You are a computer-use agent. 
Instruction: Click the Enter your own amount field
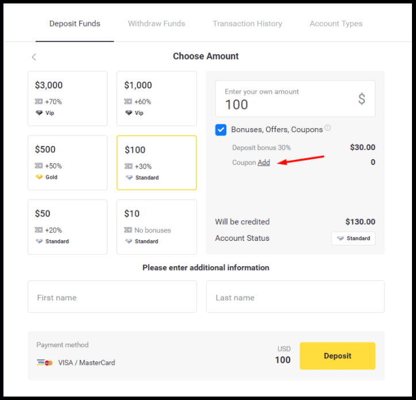[287, 99]
